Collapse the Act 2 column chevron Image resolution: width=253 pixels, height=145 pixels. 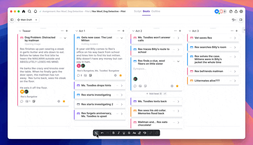(133, 31)
